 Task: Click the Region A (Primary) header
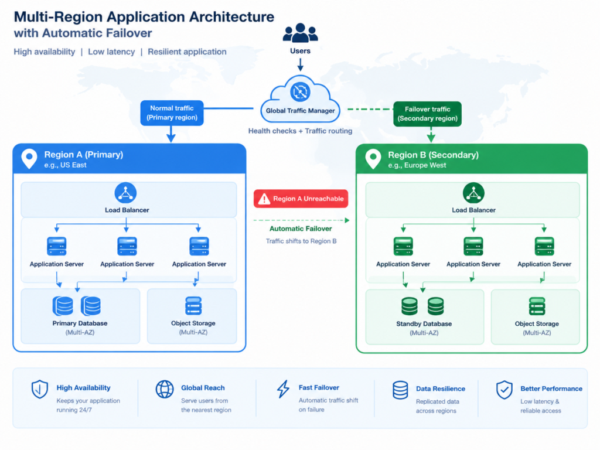pos(129,159)
